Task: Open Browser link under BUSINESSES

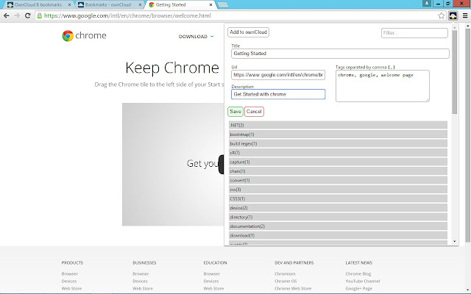Action: point(141,274)
